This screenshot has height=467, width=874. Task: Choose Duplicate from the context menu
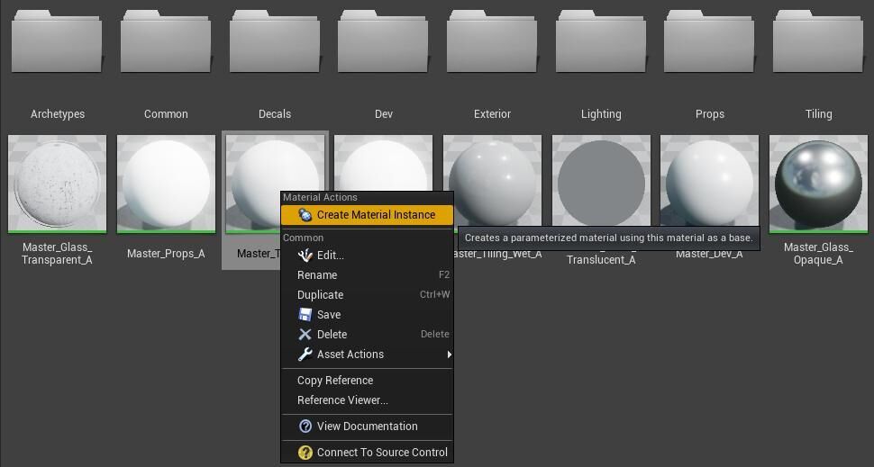tap(320, 295)
